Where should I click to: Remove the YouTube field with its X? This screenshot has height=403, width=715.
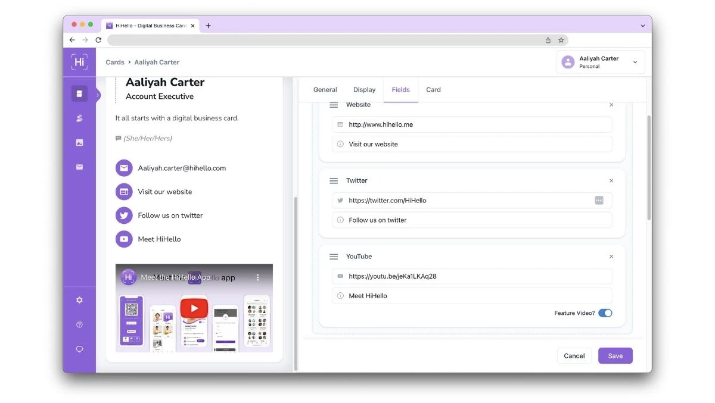[x=611, y=256]
